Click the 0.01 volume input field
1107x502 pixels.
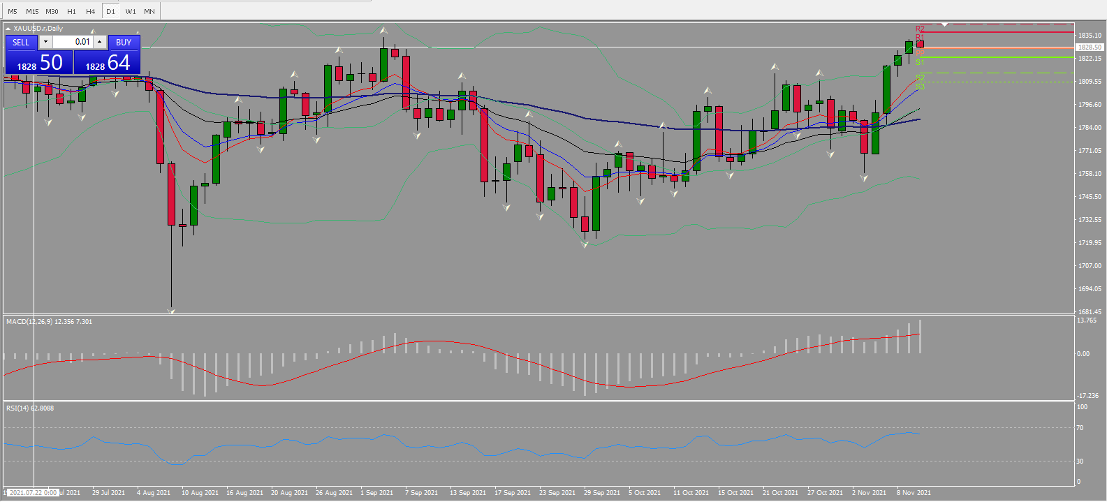[73, 42]
